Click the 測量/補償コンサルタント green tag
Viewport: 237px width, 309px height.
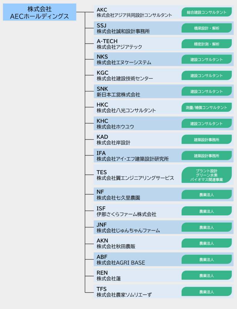tap(206, 107)
